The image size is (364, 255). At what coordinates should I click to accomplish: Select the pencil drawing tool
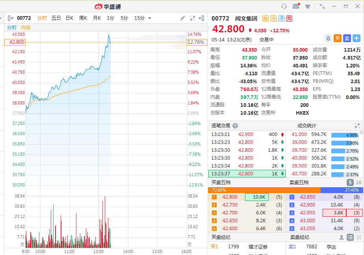pyautogui.click(x=182, y=18)
